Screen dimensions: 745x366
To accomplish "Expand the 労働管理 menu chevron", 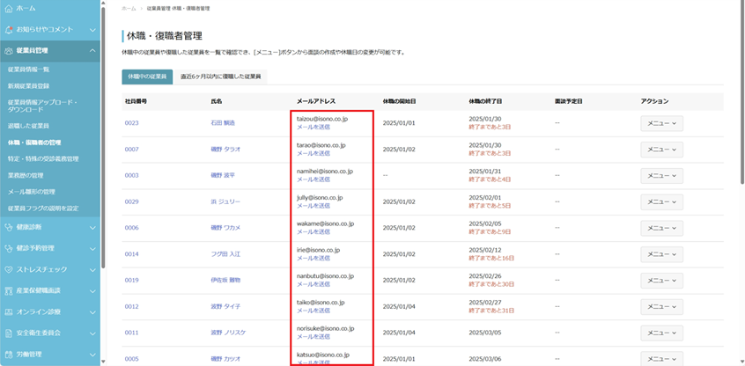I will 92,355.
